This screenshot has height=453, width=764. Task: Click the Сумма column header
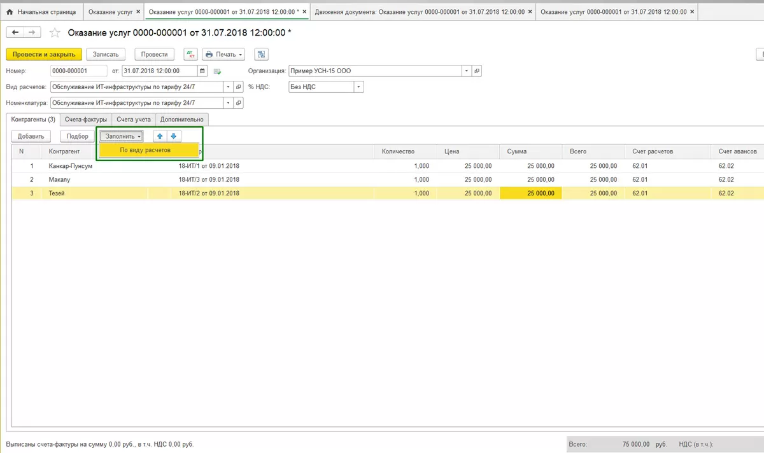(x=530, y=151)
